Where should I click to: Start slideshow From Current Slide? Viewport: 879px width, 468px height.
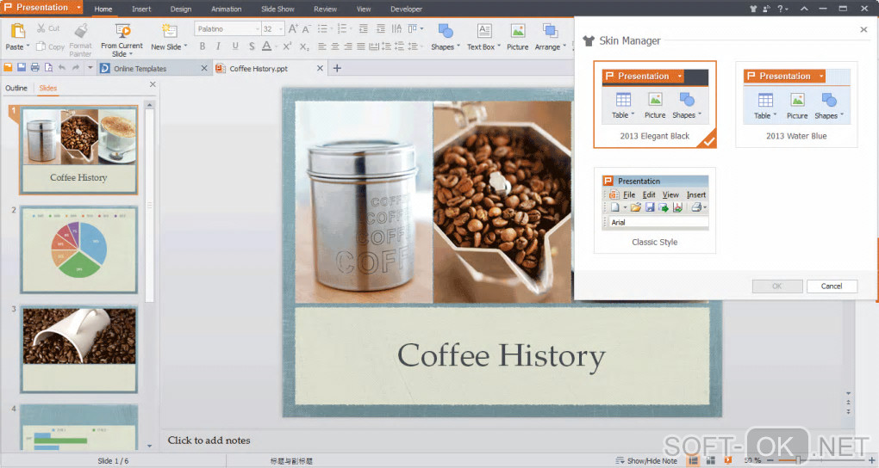(x=122, y=32)
